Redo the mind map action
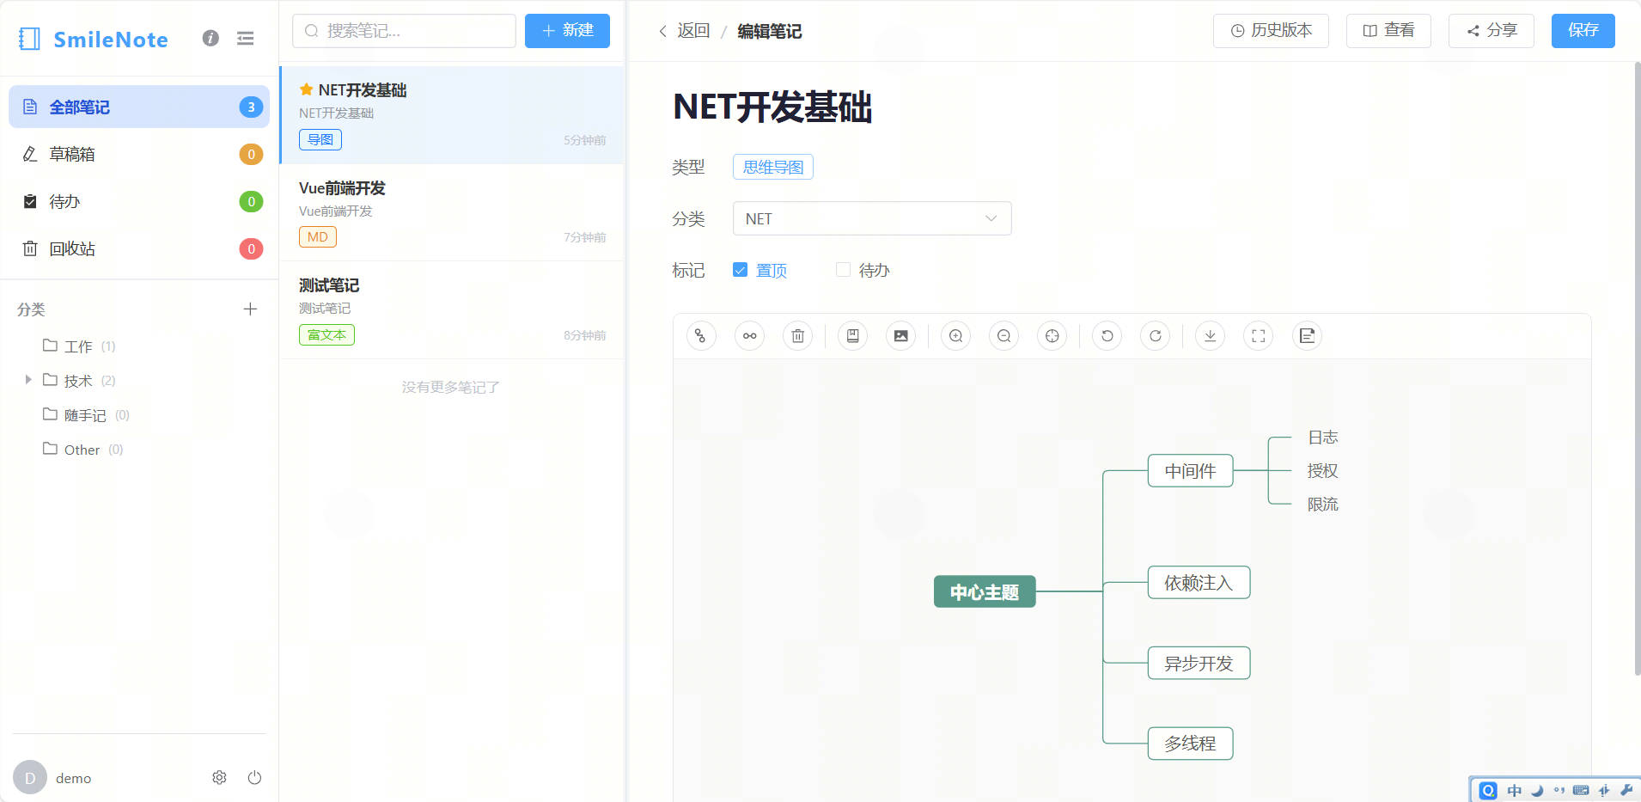 click(x=1155, y=336)
